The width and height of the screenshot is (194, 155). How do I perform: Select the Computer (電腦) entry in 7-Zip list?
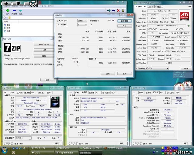[7, 25]
